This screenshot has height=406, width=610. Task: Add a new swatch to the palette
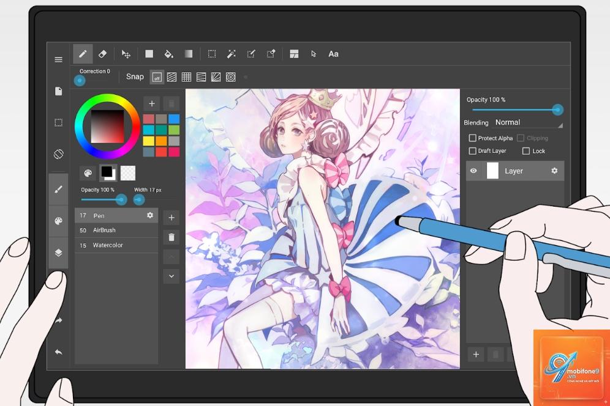(x=152, y=103)
